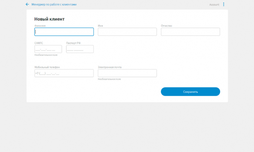Image resolution: width=254 pixels, height=152 pixels.
Task: Click the Необязательное поле hint under СНИЛС
Action: point(46,55)
